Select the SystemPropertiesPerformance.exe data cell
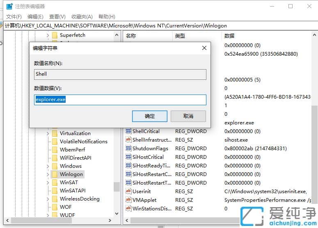Screen dimensions: 318x228 click(267, 200)
